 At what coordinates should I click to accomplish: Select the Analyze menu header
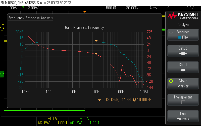tap(183, 25)
